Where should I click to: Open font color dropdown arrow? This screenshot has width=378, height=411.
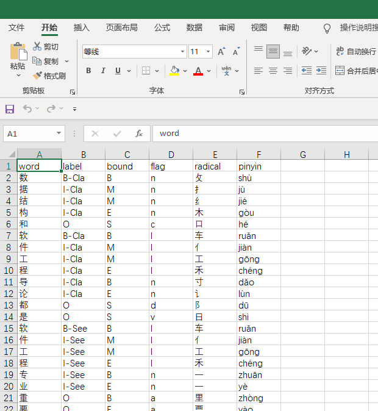coord(209,71)
